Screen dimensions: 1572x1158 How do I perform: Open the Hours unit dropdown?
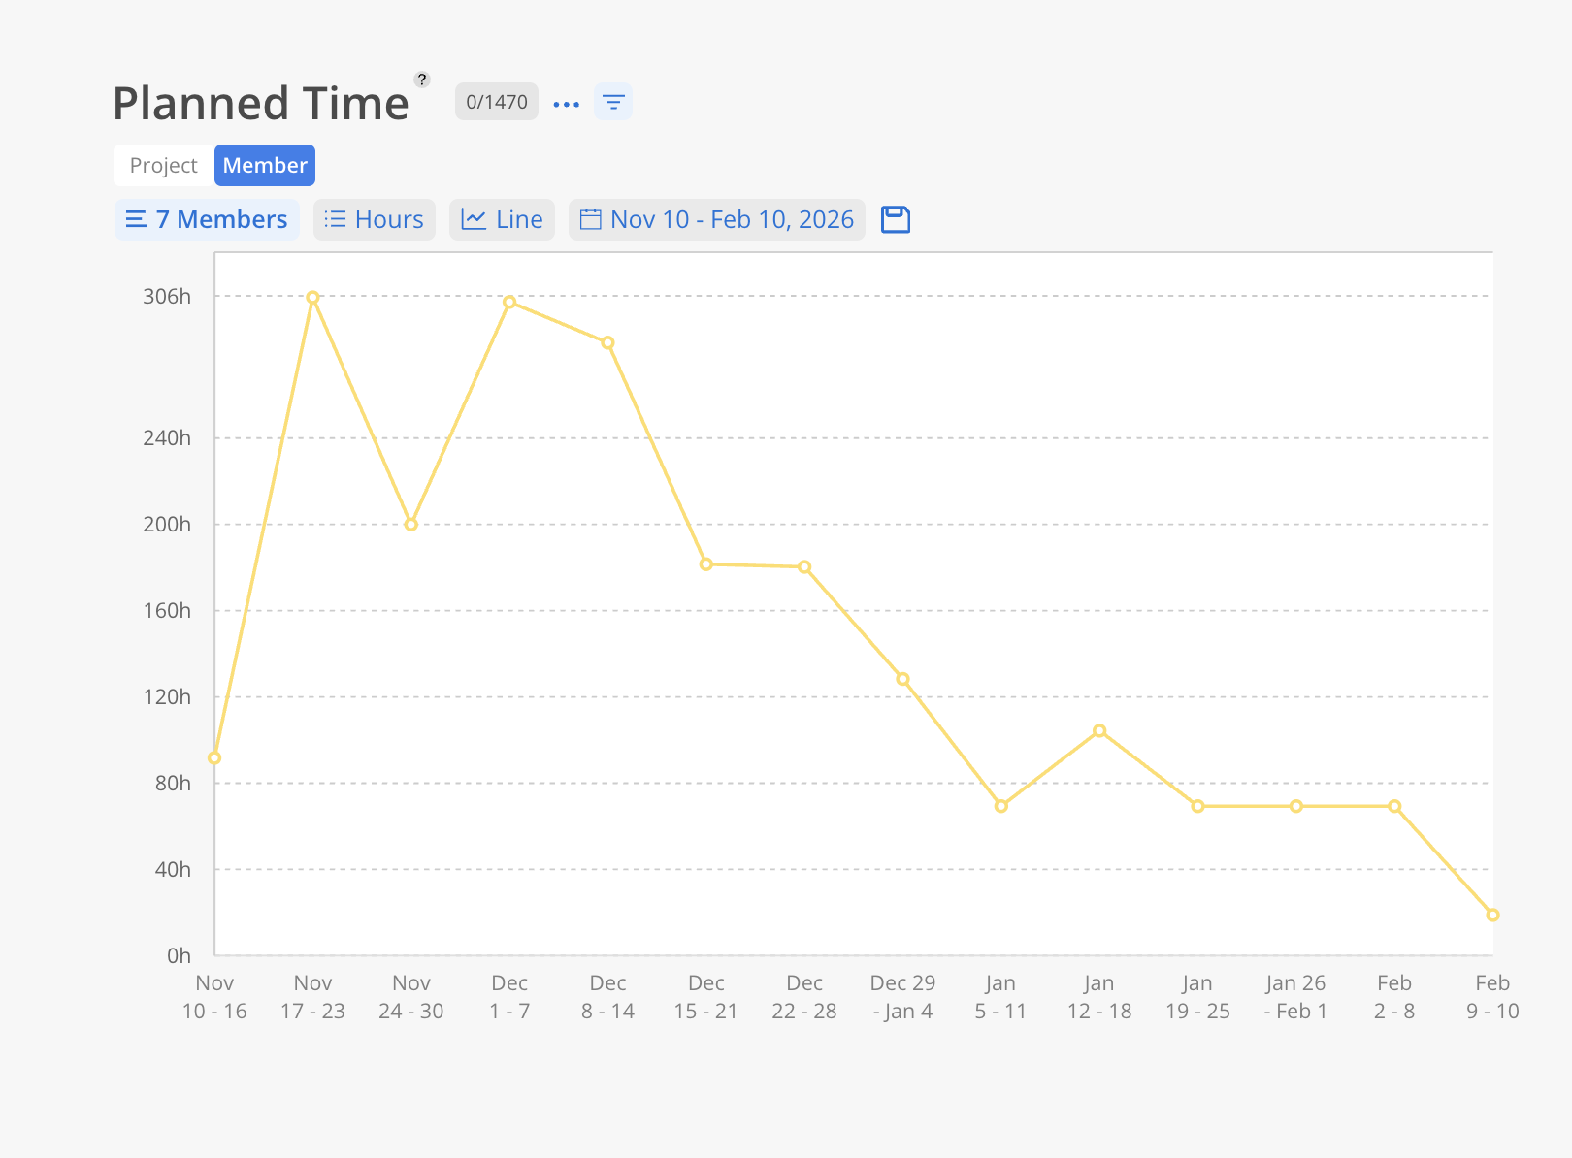[375, 219]
